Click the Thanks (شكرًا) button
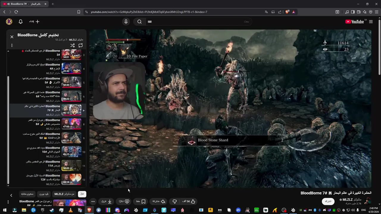381x214 pixels. tap(124, 201)
